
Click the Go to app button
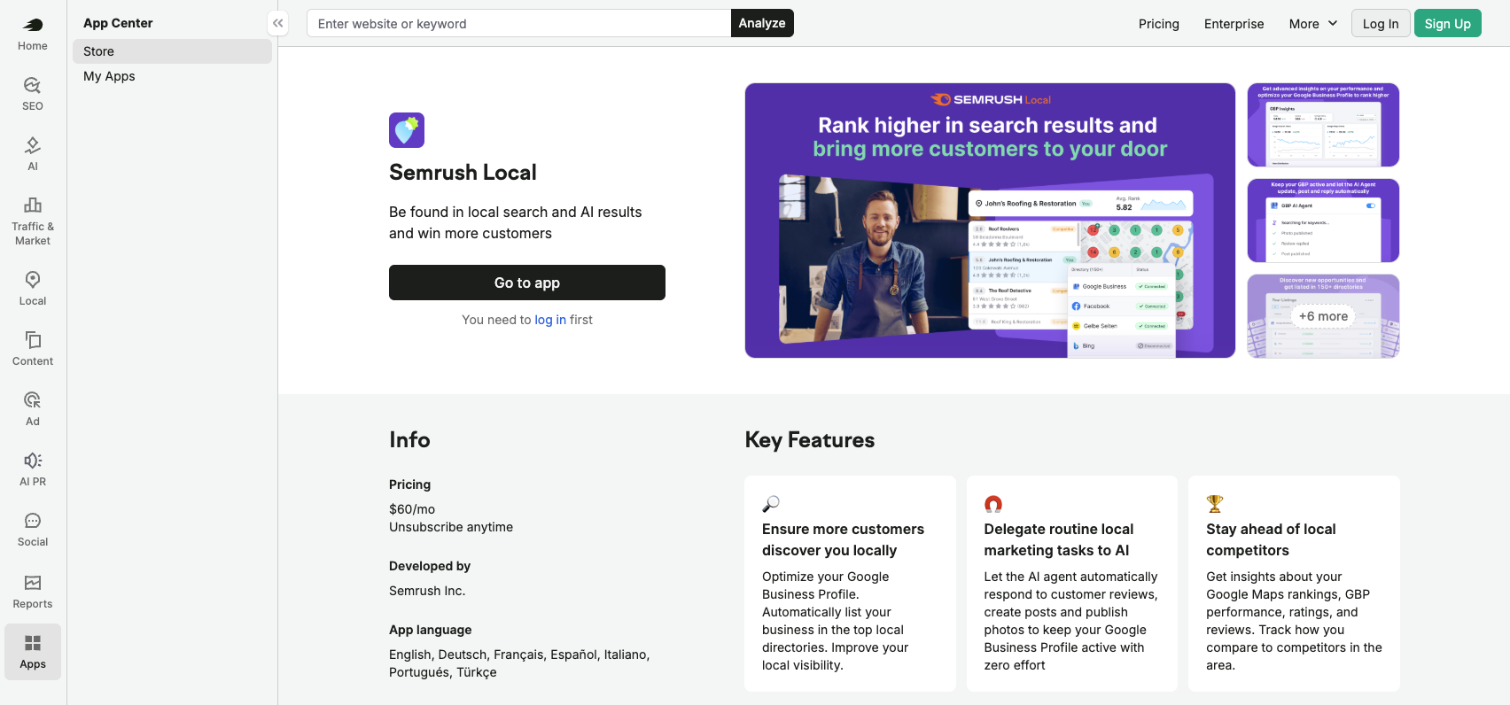tap(527, 283)
